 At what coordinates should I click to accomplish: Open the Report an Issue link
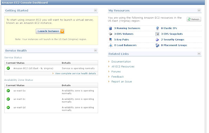pos(121,81)
